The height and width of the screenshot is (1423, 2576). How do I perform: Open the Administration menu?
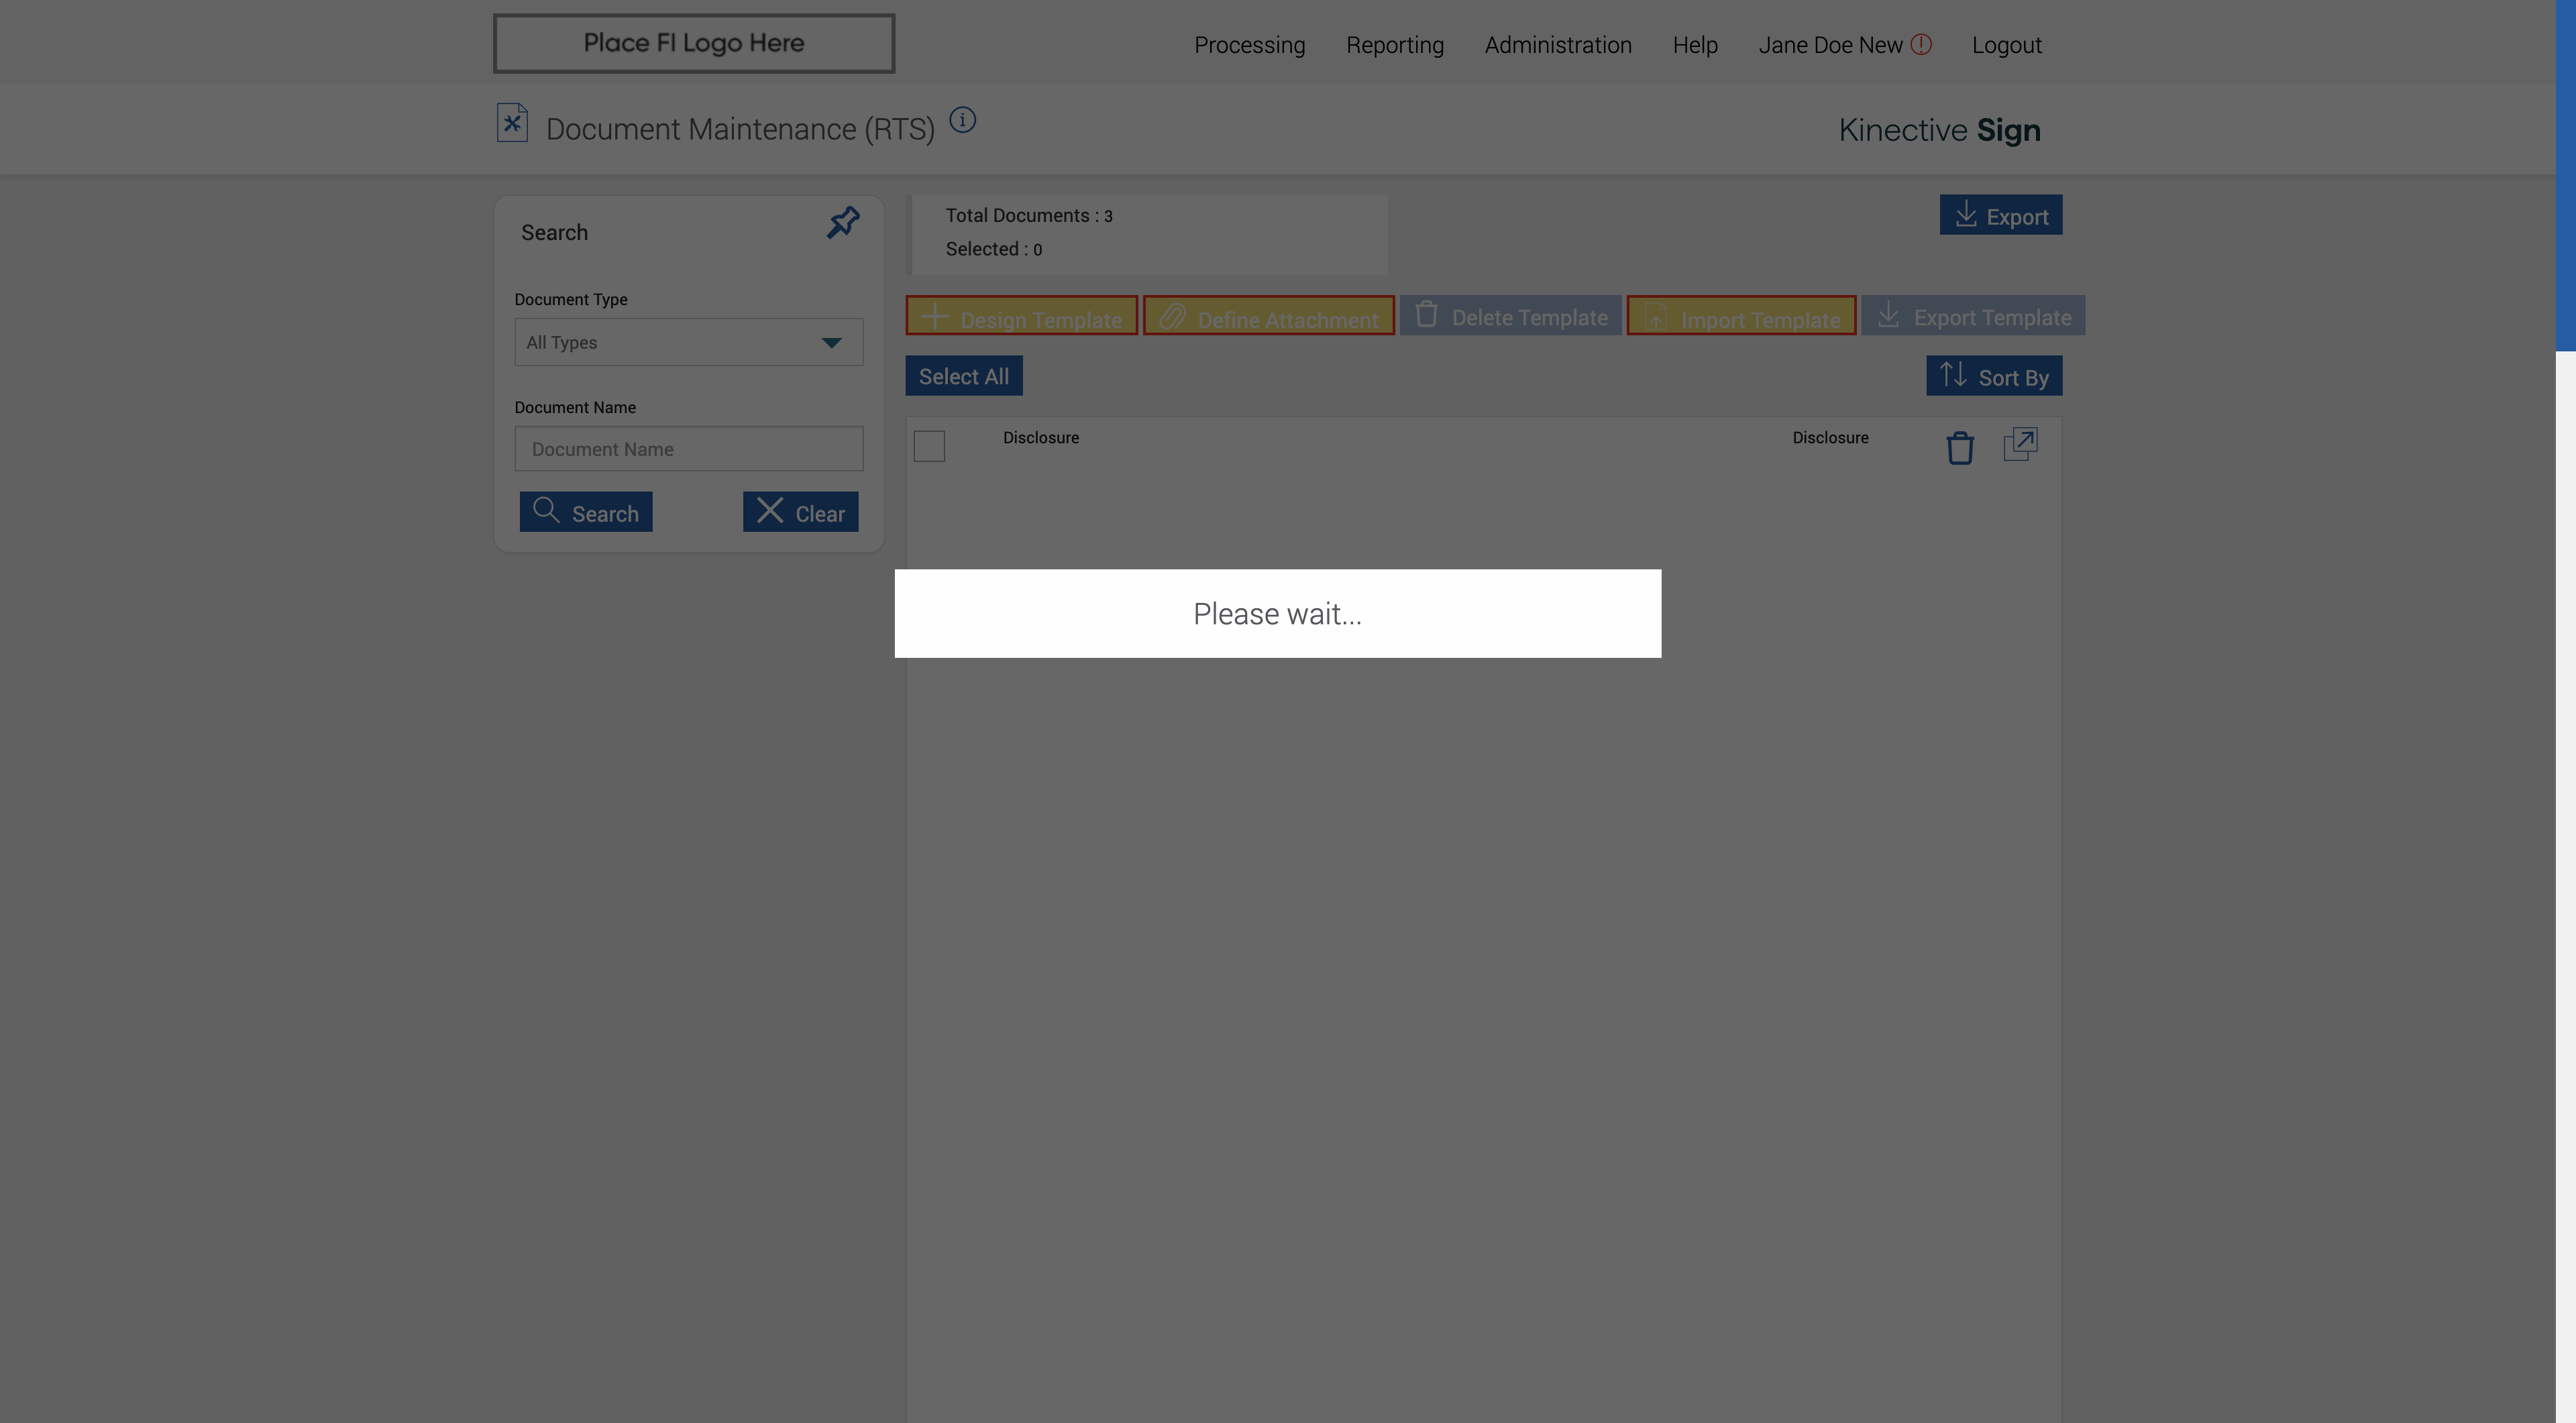(1557, 45)
